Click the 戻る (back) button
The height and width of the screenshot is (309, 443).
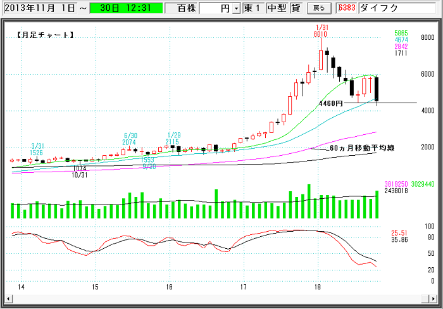click(x=319, y=8)
